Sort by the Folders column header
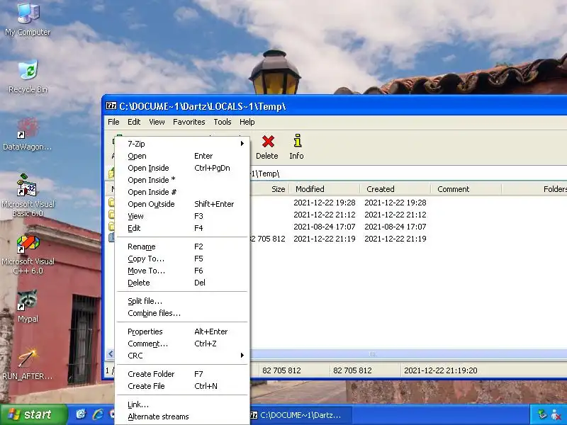 click(x=535, y=189)
